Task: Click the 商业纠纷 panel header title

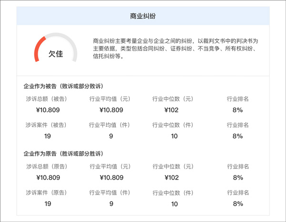Action: point(143,16)
